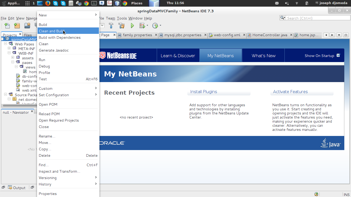Click the Java logo in the Start Page
The width and height of the screenshot is (351, 197).
click(330, 143)
